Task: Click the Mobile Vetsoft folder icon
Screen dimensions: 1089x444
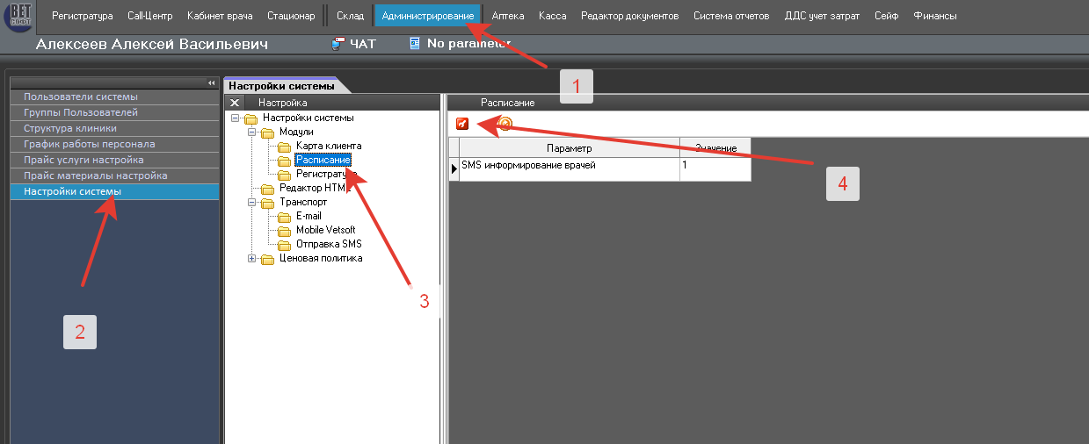Action: tap(284, 231)
